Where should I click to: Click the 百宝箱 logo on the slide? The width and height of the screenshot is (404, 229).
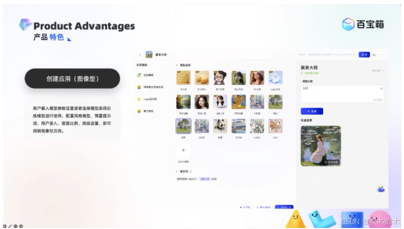click(x=363, y=24)
